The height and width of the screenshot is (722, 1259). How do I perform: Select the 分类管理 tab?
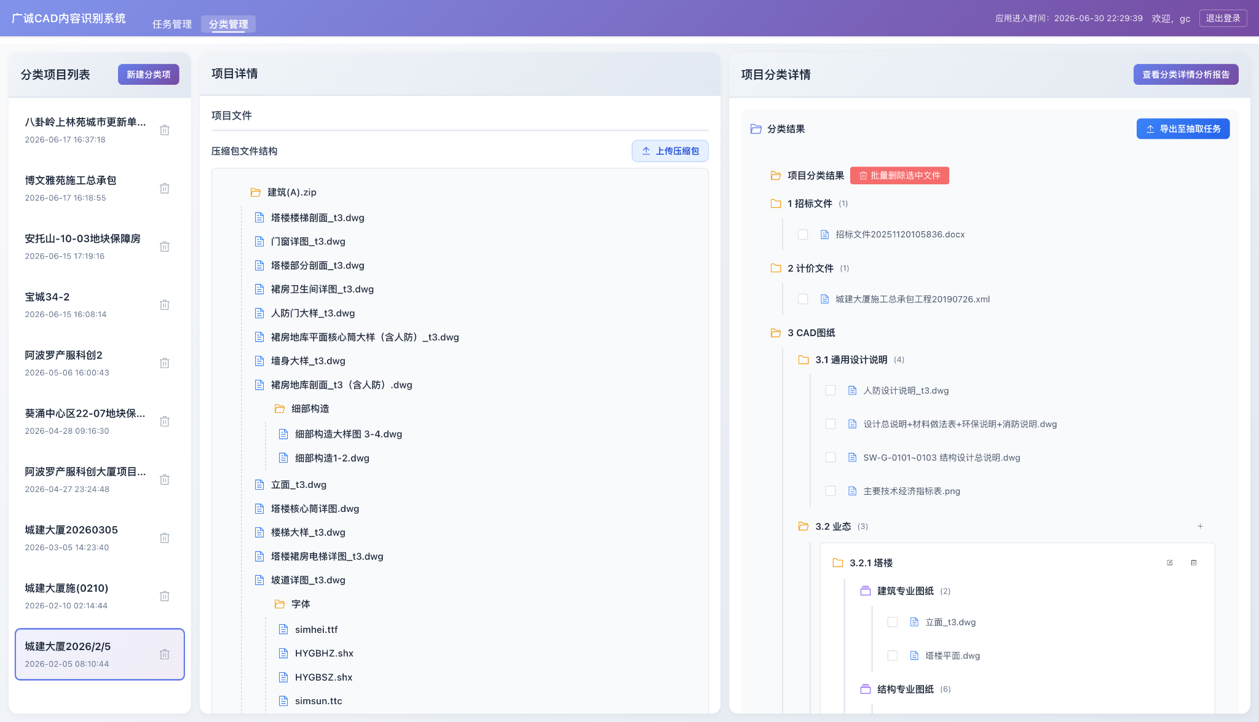pos(229,24)
